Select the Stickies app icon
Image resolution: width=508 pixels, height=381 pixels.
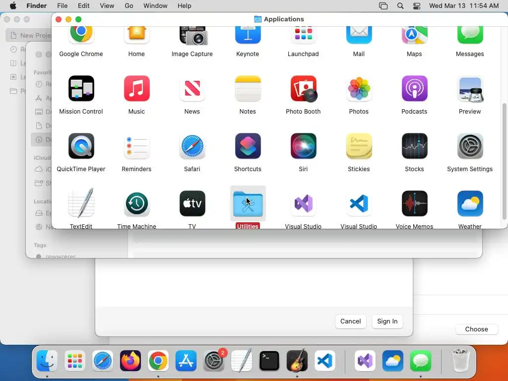click(x=359, y=146)
